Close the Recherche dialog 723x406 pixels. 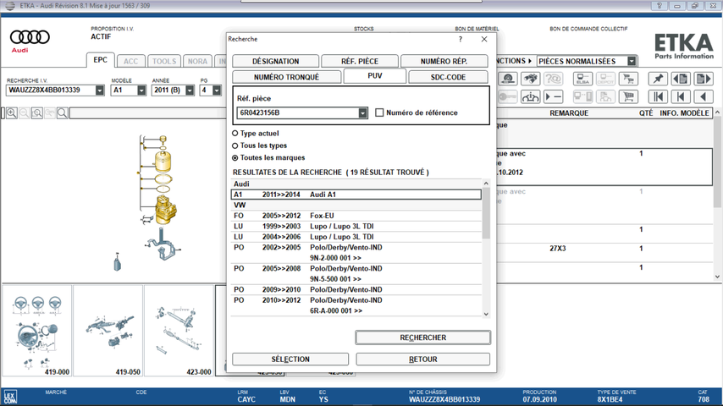coord(484,39)
